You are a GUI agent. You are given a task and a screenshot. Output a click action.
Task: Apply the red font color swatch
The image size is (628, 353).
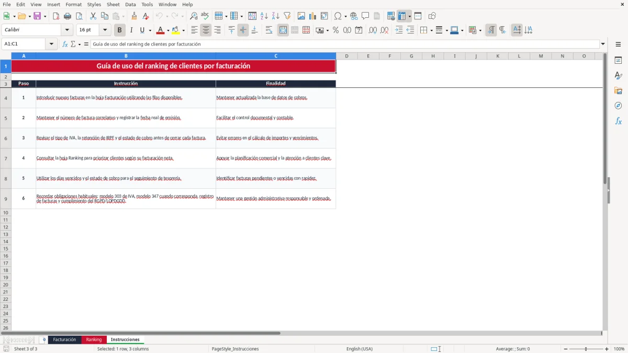(160, 30)
